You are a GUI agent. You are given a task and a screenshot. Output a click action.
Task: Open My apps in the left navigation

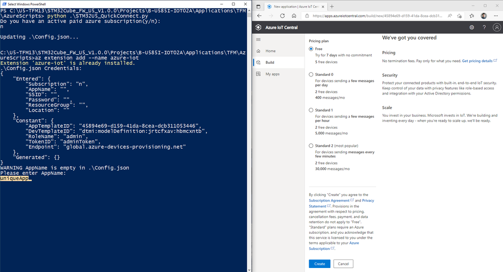pyautogui.click(x=278, y=74)
